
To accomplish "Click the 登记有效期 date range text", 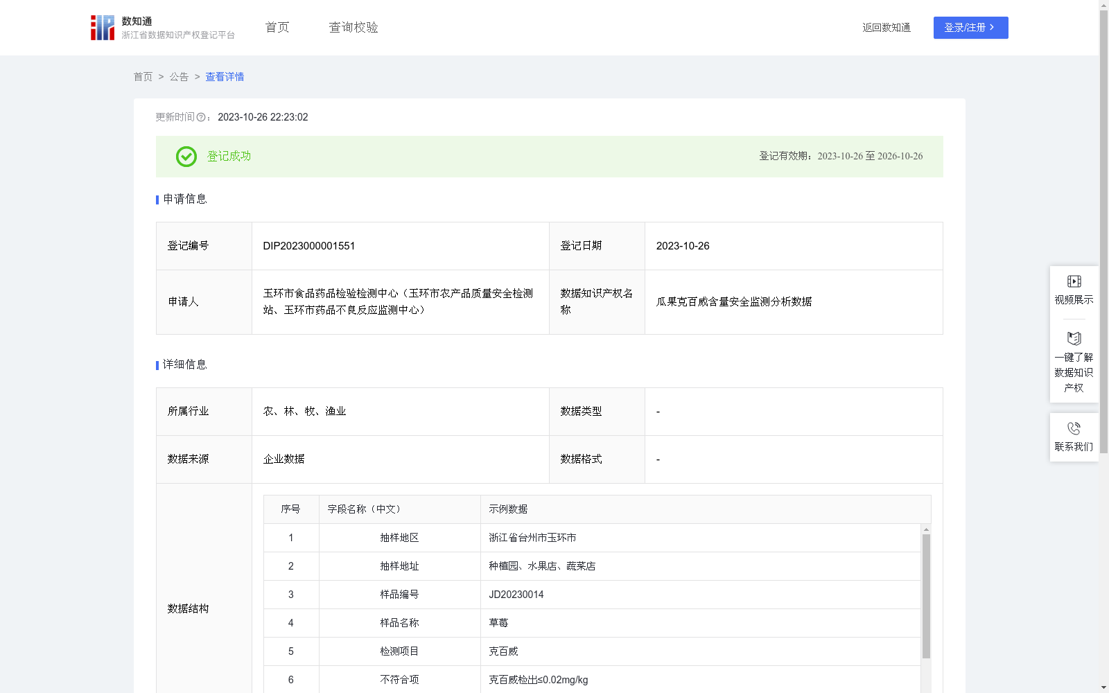I will (x=841, y=157).
